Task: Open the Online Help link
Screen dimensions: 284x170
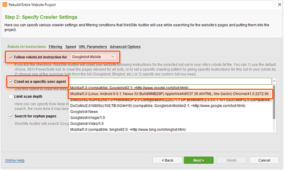Action: [15, 161]
